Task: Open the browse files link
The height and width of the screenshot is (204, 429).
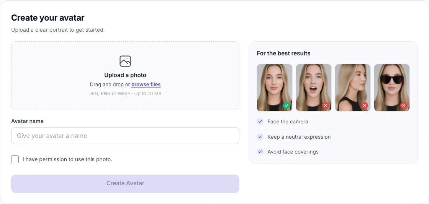Action: [146, 84]
